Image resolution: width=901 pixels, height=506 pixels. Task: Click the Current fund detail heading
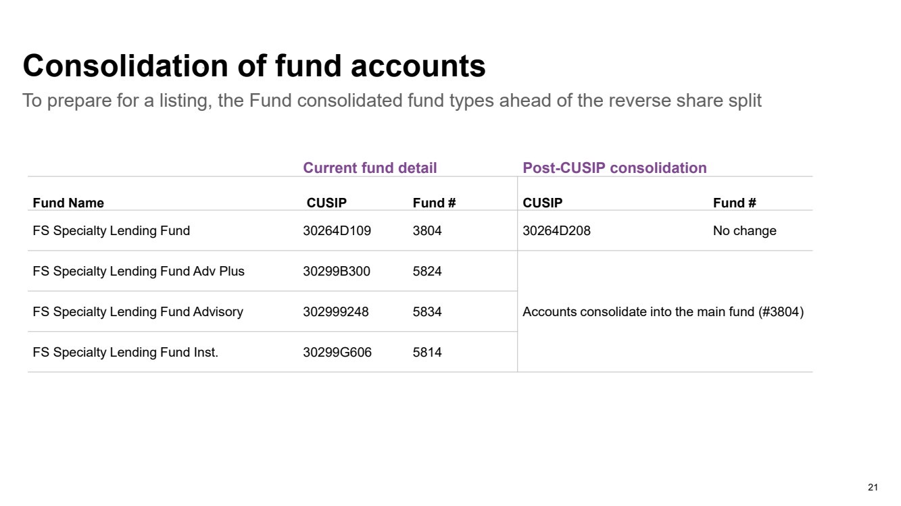(370, 168)
